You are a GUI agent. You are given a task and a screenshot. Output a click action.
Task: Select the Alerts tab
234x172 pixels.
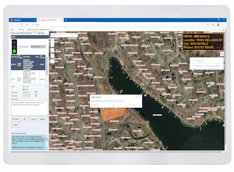35,33
